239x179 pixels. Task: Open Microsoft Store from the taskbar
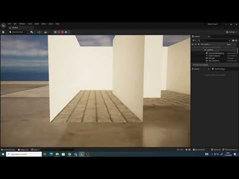click(63, 154)
